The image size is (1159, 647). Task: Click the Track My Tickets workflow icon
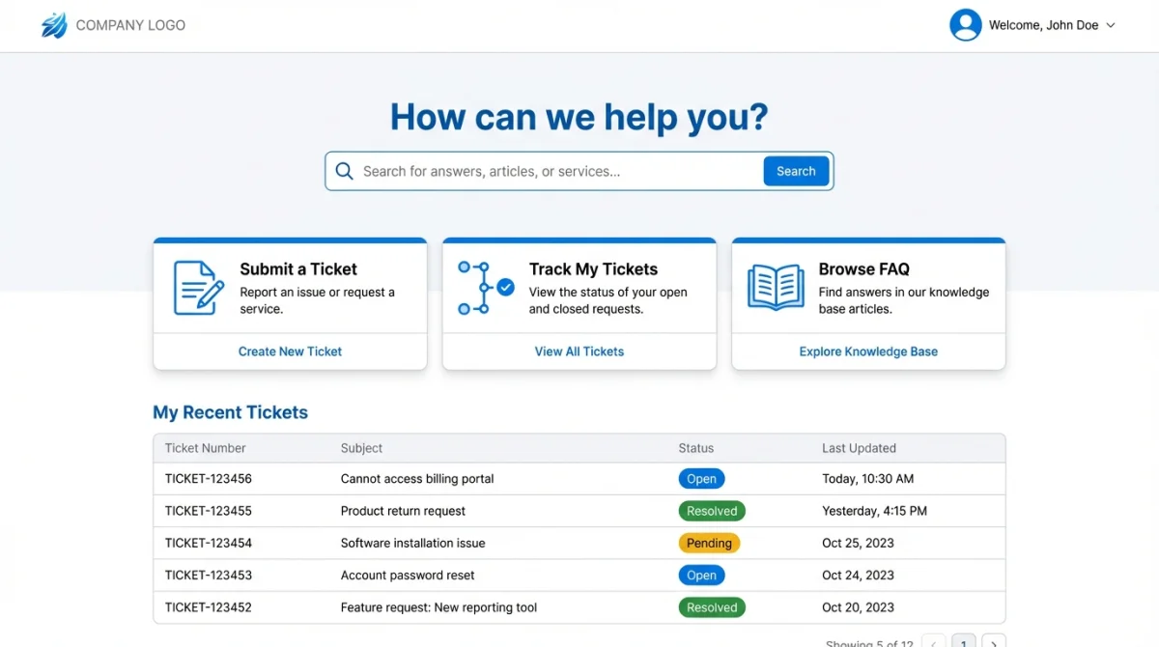pos(486,287)
